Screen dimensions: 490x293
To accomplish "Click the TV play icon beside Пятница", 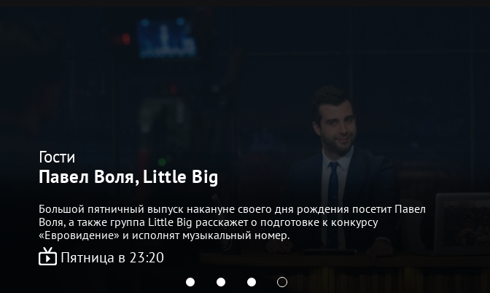I will point(48,257).
